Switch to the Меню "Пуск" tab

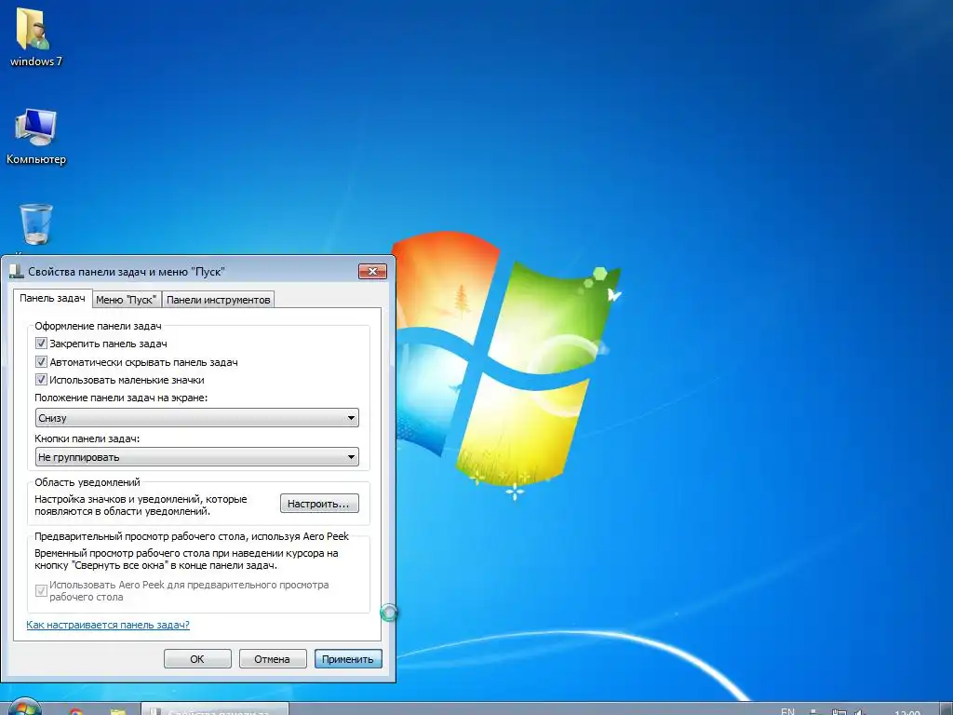(127, 300)
